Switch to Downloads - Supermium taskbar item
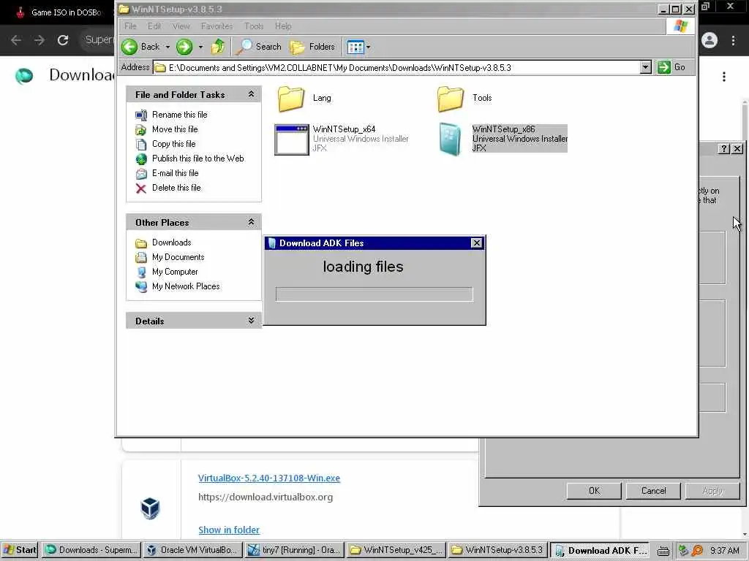 pos(91,550)
